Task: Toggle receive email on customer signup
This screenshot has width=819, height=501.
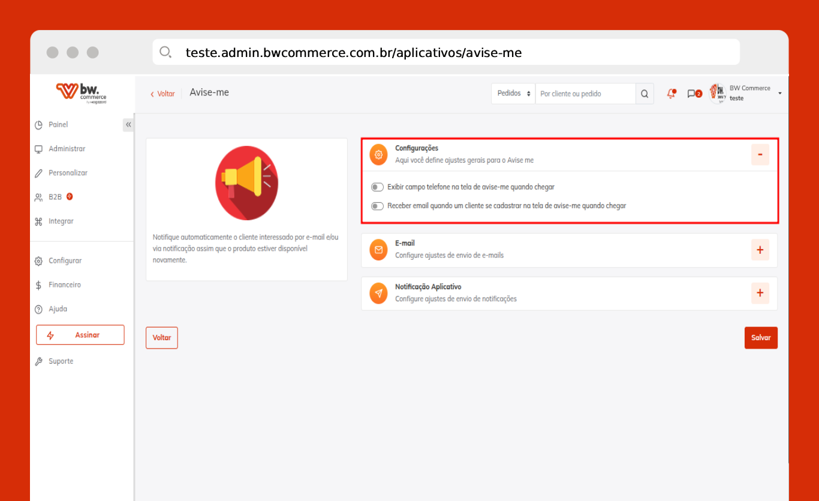Action: pos(377,206)
